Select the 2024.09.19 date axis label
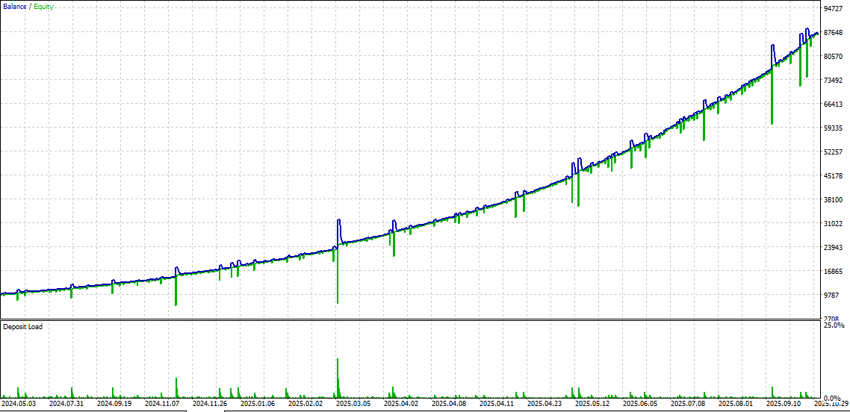Image resolution: width=850 pixels, height=412 pixels. [114, 404]
